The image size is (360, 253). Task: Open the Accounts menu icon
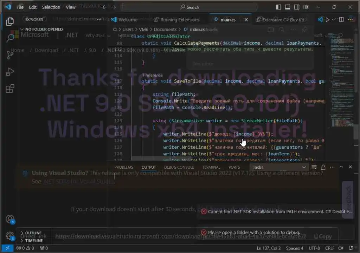pyautogui.click(x=9, y=219)
